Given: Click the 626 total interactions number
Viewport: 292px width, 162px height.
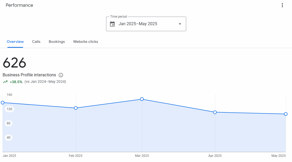Looking at the screenshot, I should (15, 63).
